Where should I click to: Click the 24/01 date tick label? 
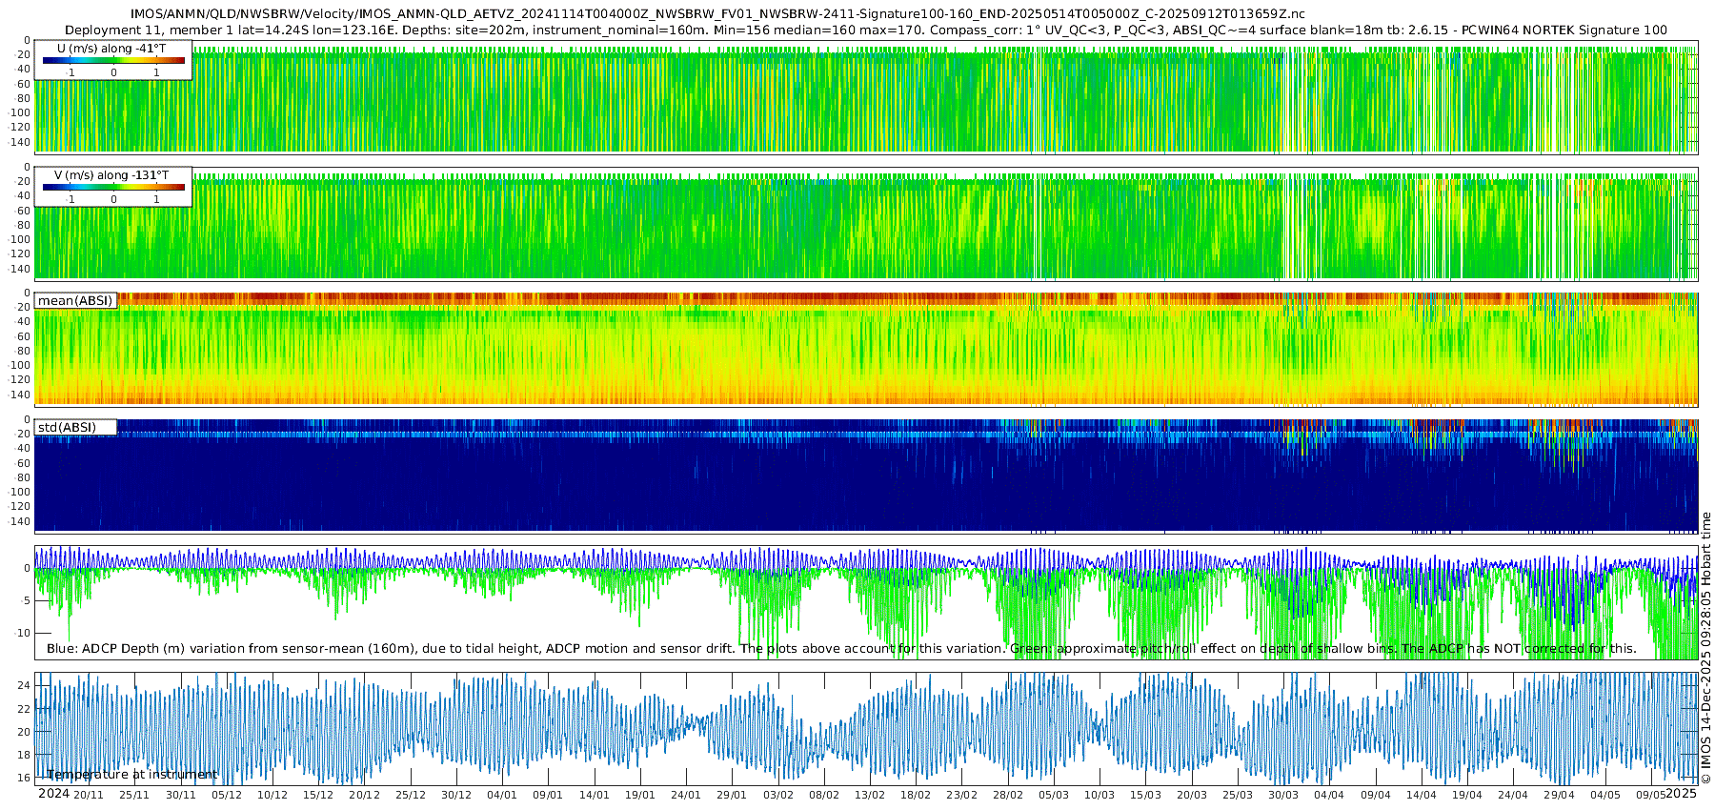(686, 795)
